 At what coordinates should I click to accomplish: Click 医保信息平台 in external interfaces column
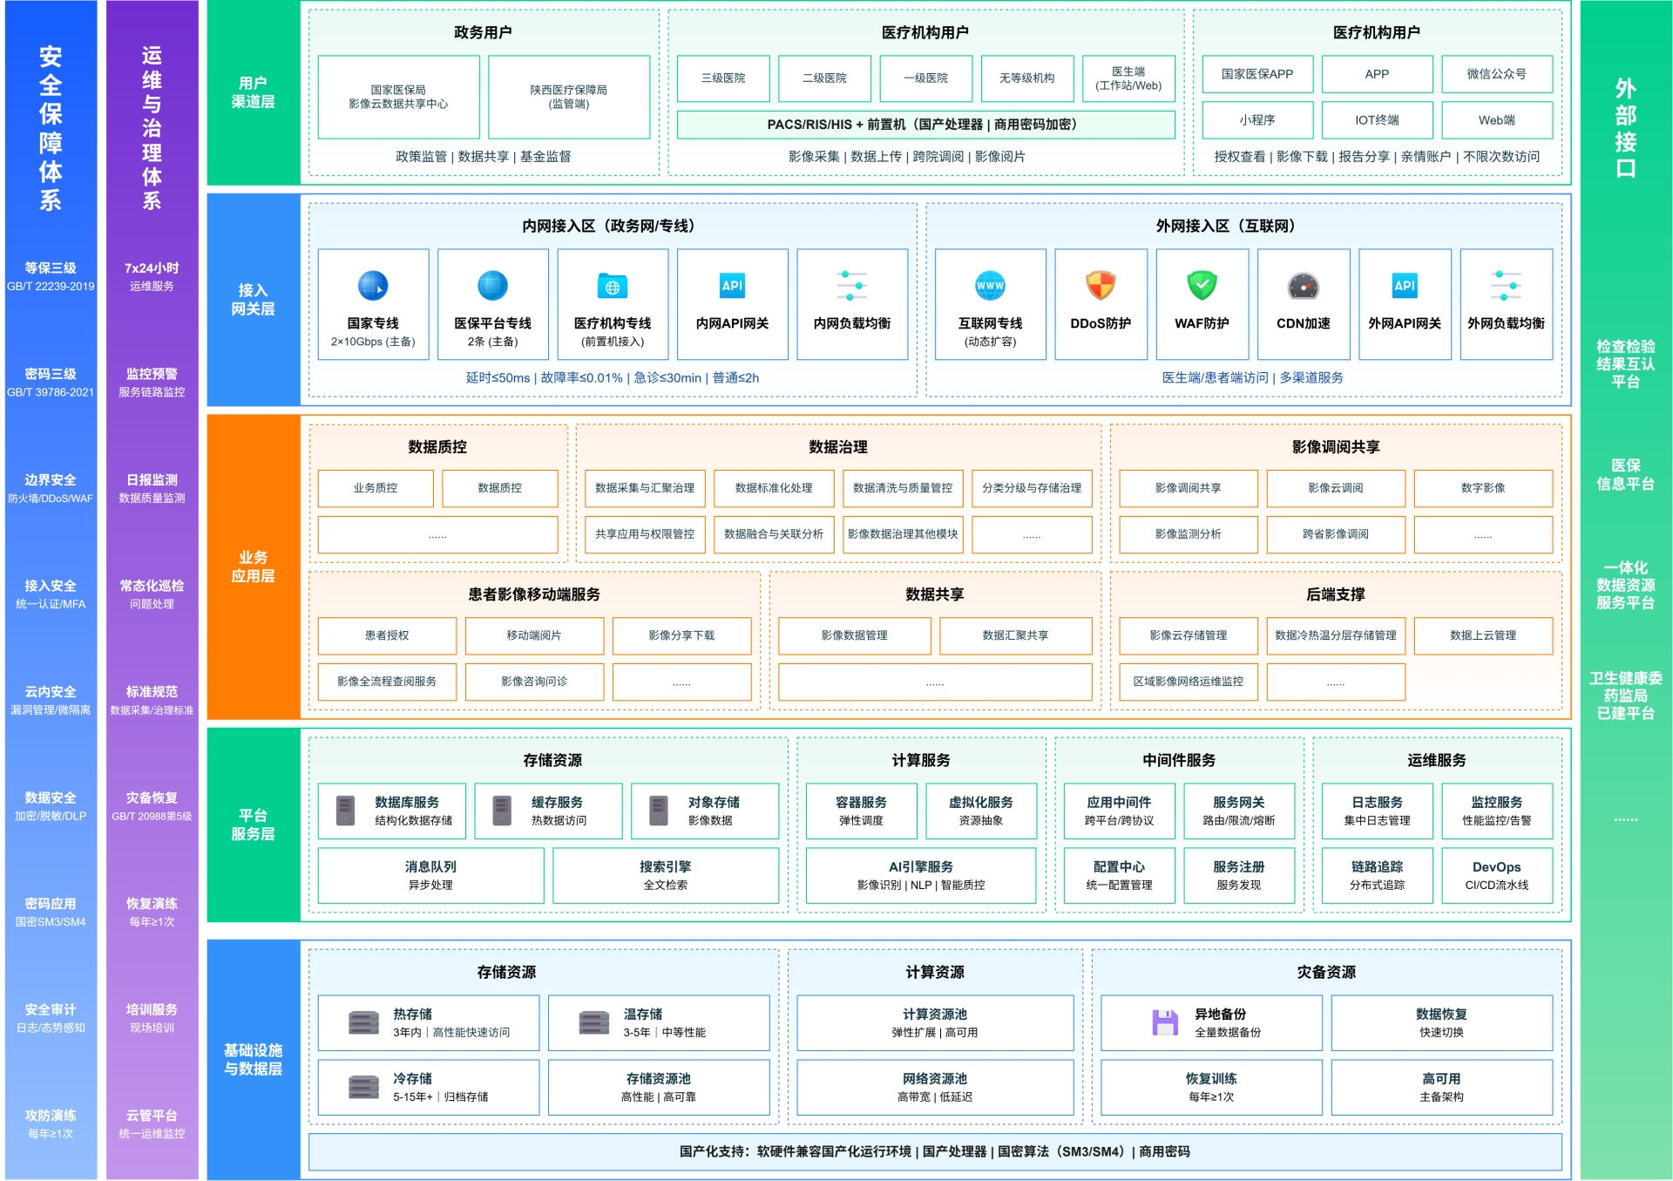point(1624,474)
